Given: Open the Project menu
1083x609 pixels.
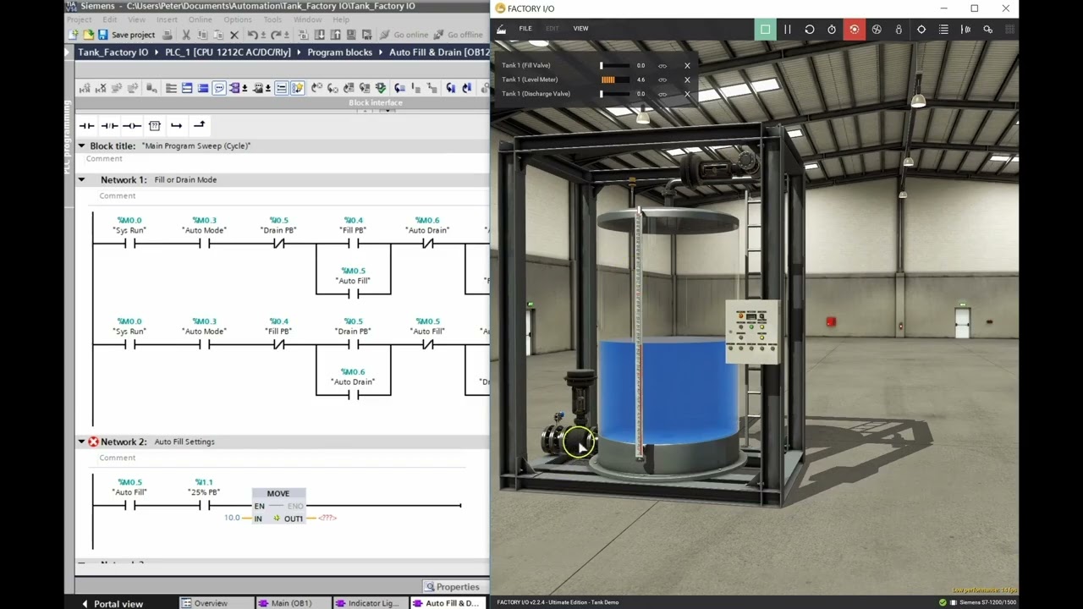Looking at the screenshot, I should pos(79,19).
